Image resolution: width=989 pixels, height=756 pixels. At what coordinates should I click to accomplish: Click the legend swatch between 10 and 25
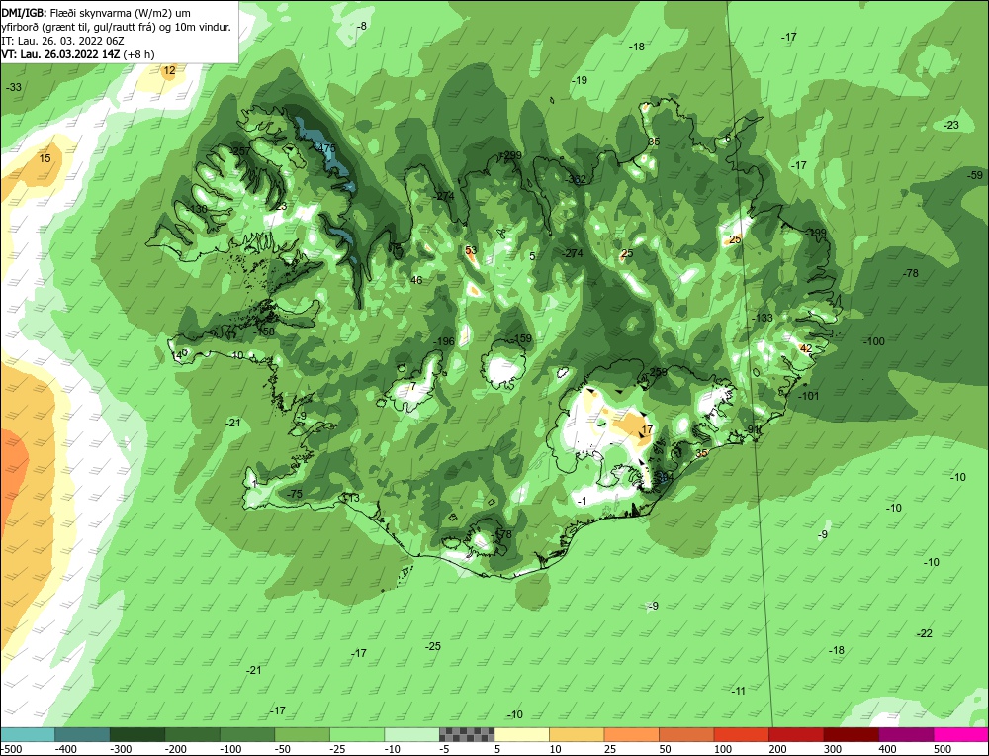click(577, 734)
